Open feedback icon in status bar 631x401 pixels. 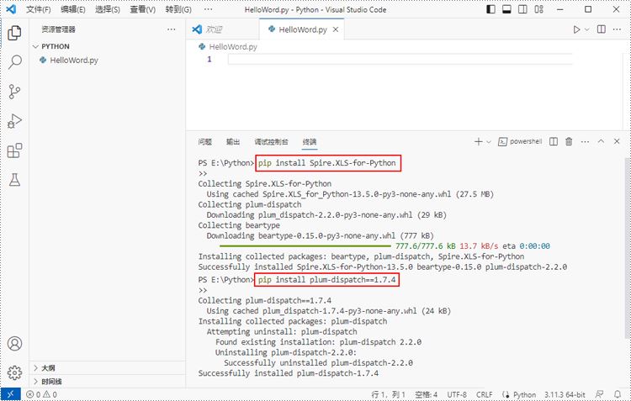[600, 394]
